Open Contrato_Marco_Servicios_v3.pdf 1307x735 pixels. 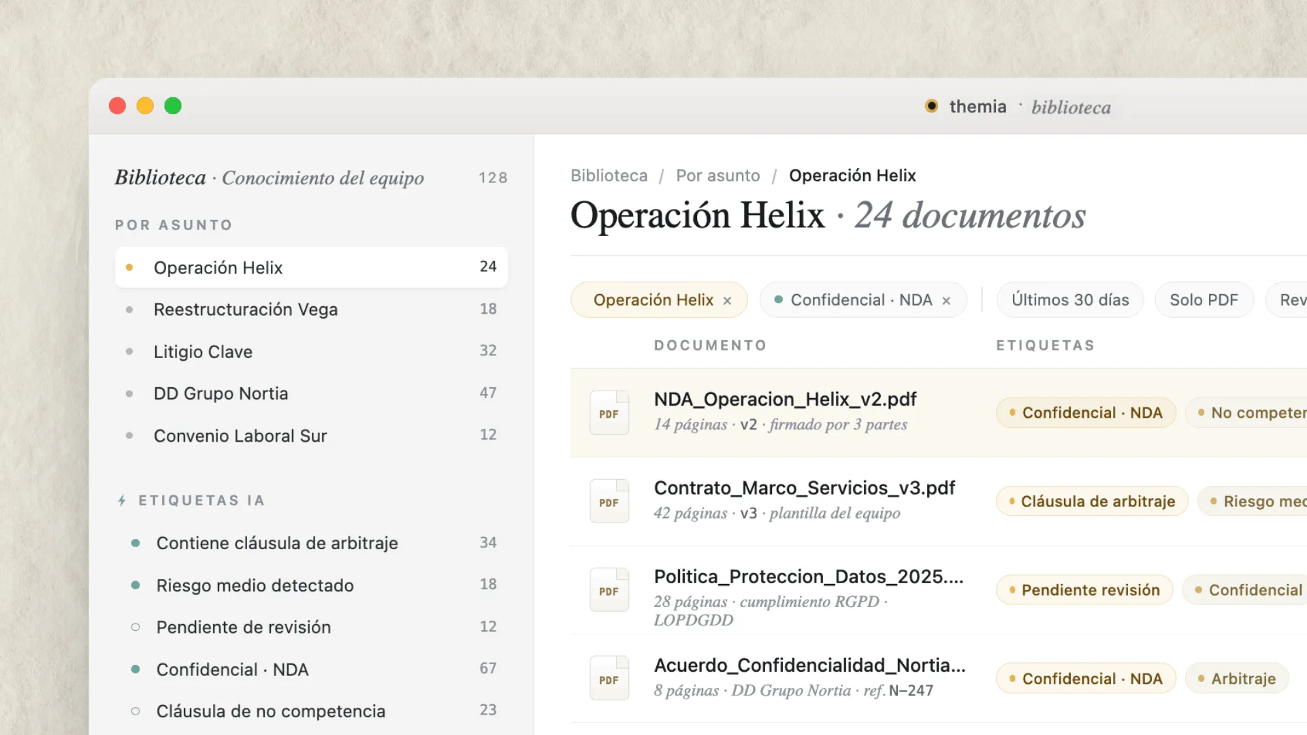[x=805, y=488]
